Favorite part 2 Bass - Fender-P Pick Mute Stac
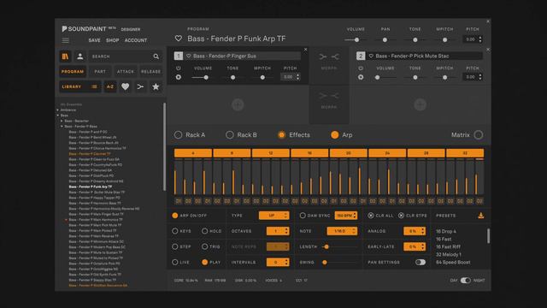This screenshot has height=308, width=547. 371,56
